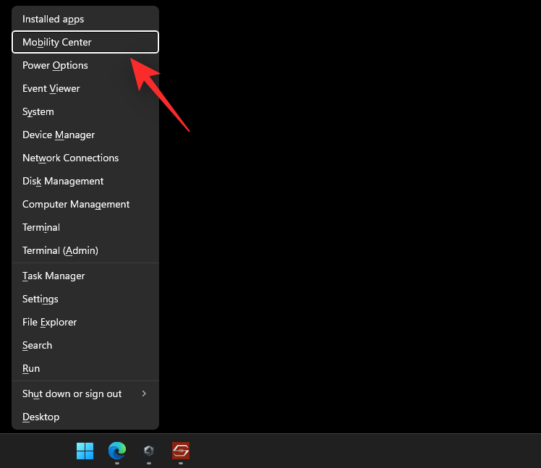Click Settings in the menu
Image resolution: width=541 pixels, height=468 pixels.
(x=41, y=299)
